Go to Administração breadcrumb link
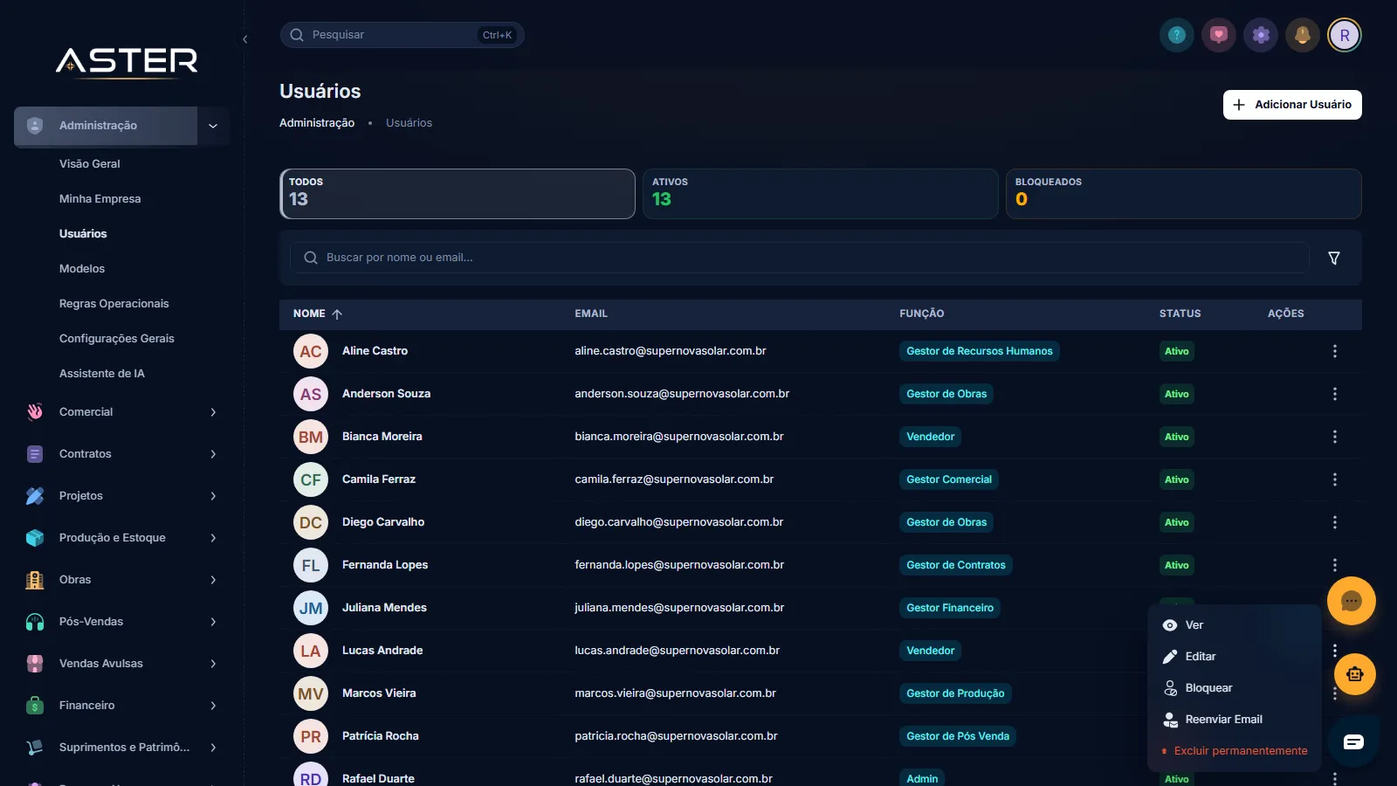The image size is (1397, 786). [317, 123]
